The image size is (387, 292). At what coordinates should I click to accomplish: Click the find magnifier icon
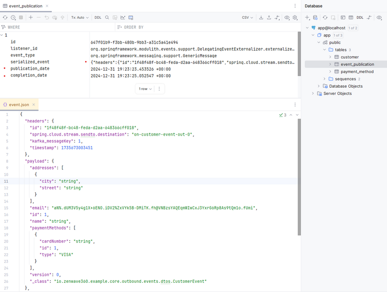[107, 17]
